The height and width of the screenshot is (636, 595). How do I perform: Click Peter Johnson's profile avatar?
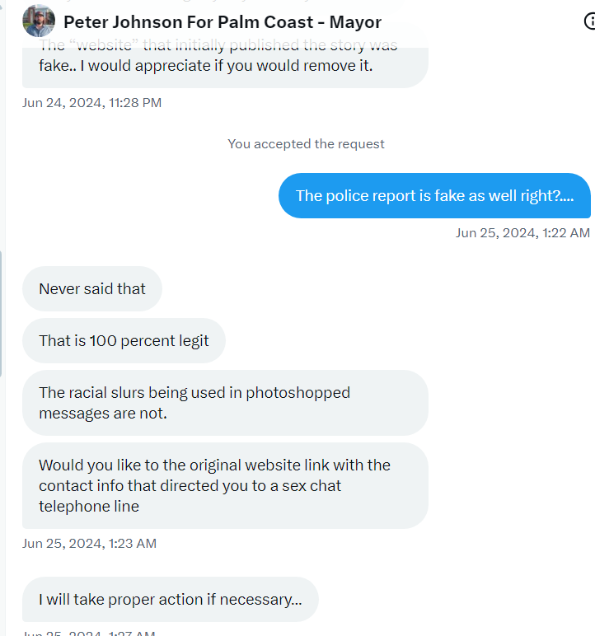click(x=39, y=21)
